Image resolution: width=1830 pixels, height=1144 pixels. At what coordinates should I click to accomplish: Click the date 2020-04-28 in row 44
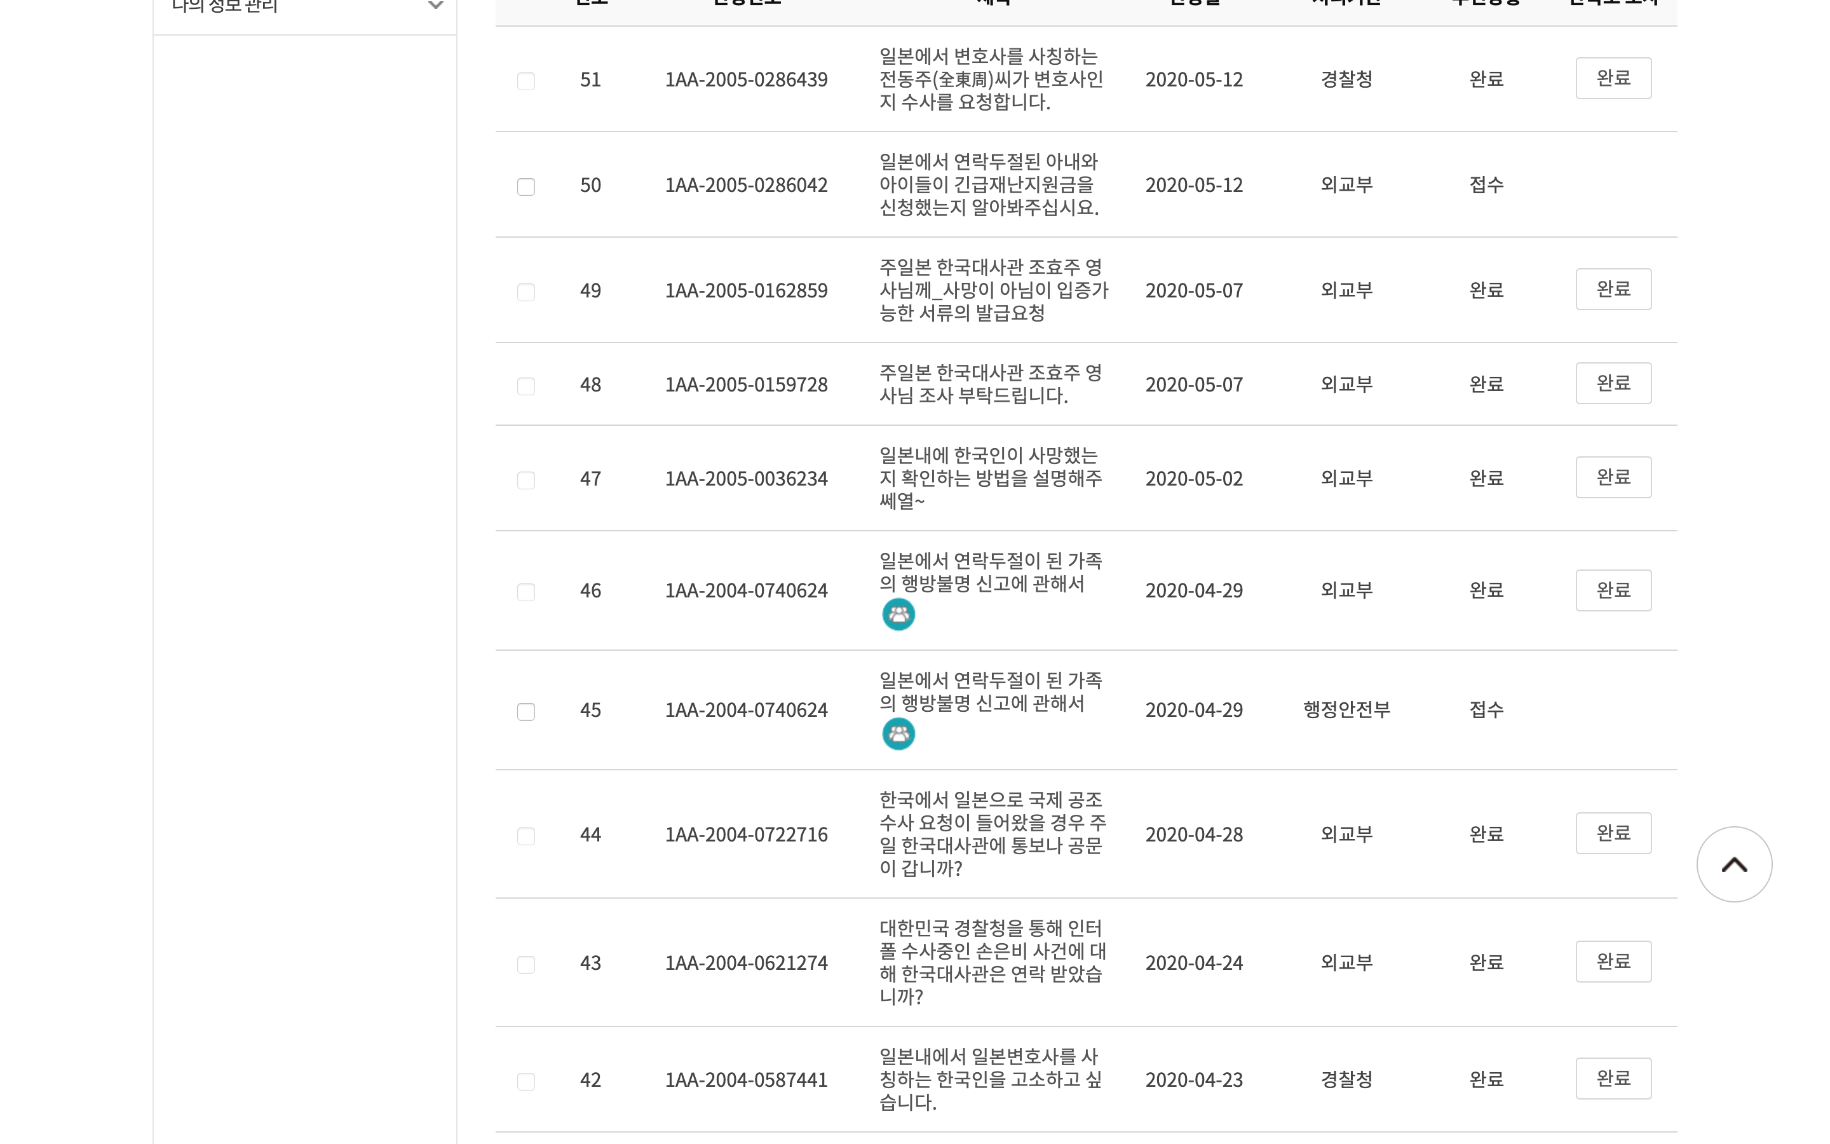1194,834
